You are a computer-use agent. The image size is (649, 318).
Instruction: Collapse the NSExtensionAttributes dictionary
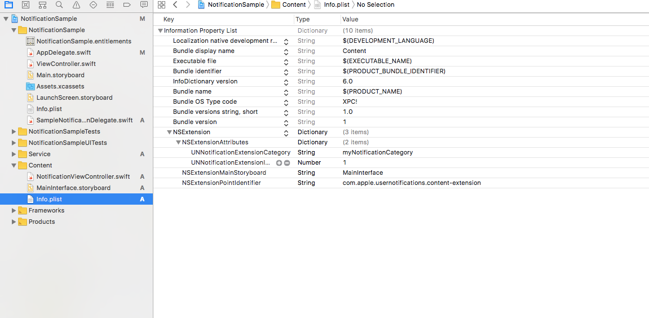click(178, 143)
